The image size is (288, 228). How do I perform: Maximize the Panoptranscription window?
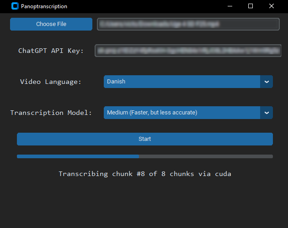251,6
